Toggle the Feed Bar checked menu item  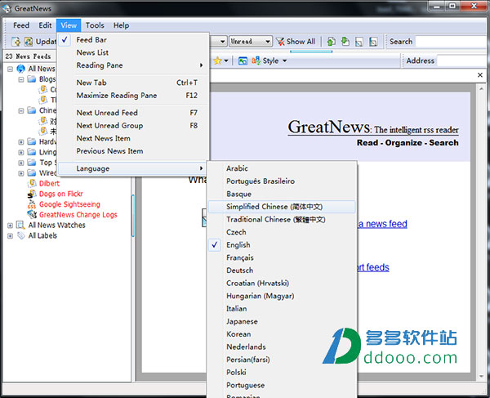(x=133, y=40)
